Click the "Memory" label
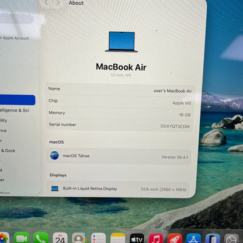This screenshot has height=243, width=243. click(x=57, y=113)
